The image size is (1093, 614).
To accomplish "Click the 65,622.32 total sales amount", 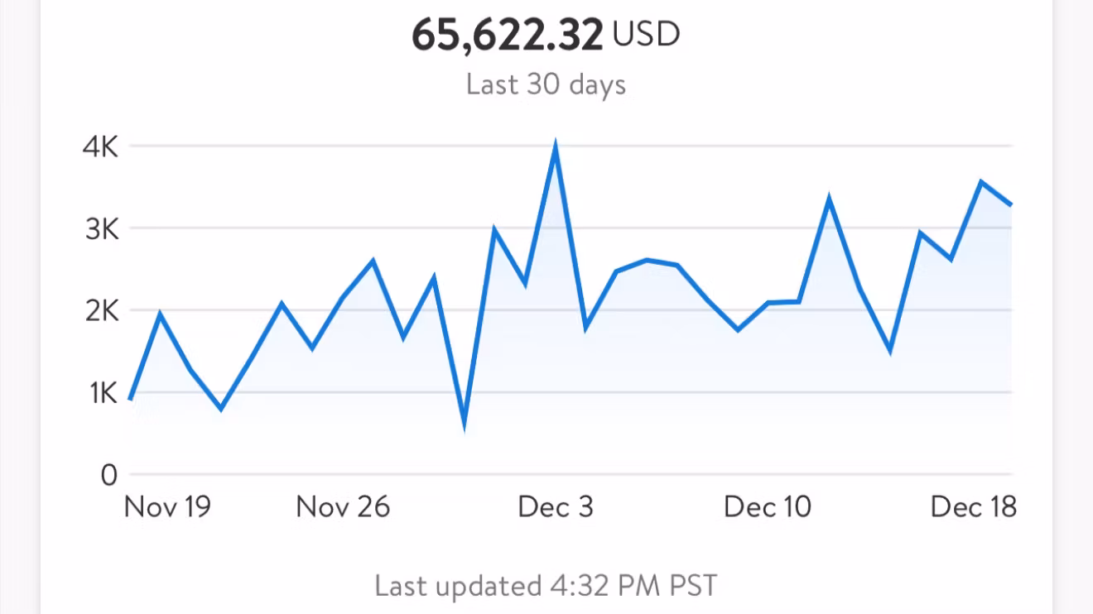I will coord(507,36).
